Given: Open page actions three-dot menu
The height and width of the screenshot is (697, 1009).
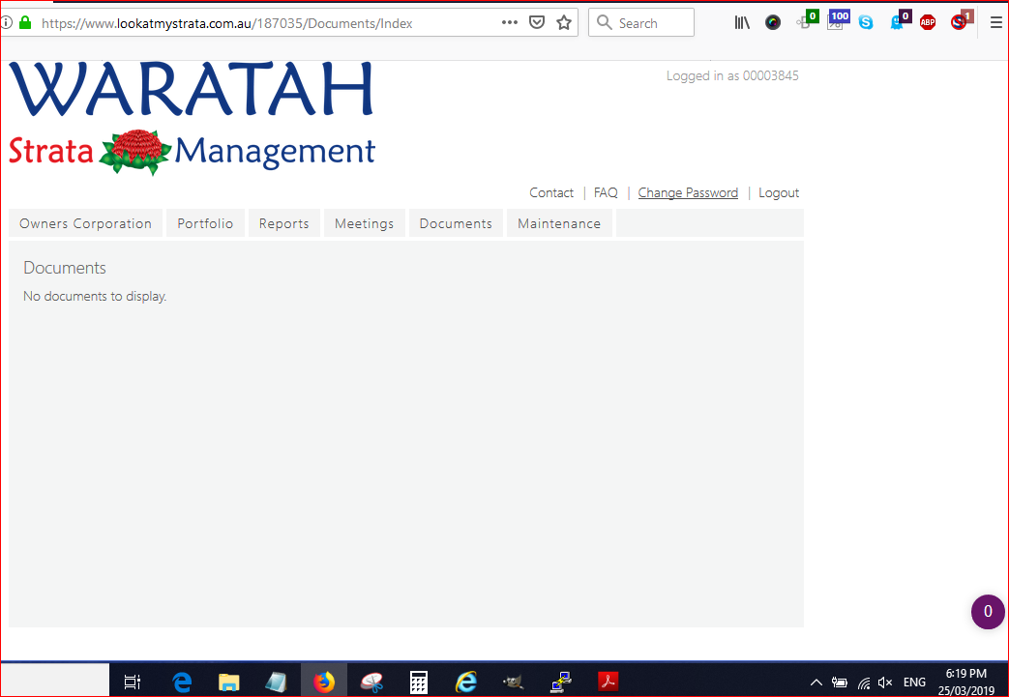Looking at the screenshot, I should point(510,23).
